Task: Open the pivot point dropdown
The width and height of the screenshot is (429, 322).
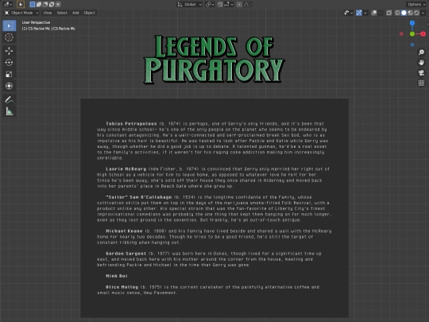Action: click(x=210, y=5)
